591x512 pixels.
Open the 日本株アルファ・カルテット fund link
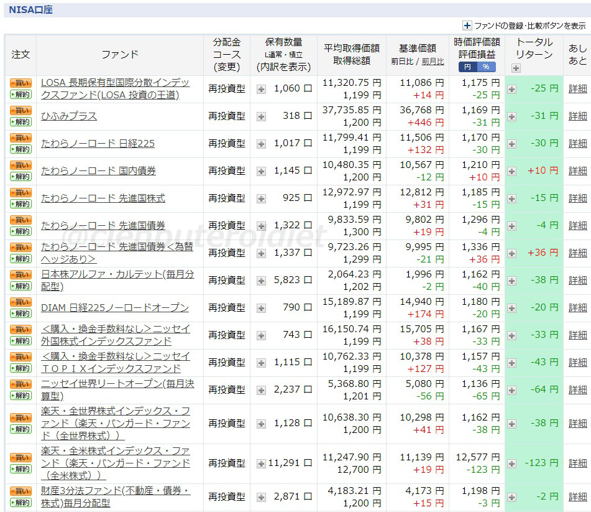tap(117, 281)
